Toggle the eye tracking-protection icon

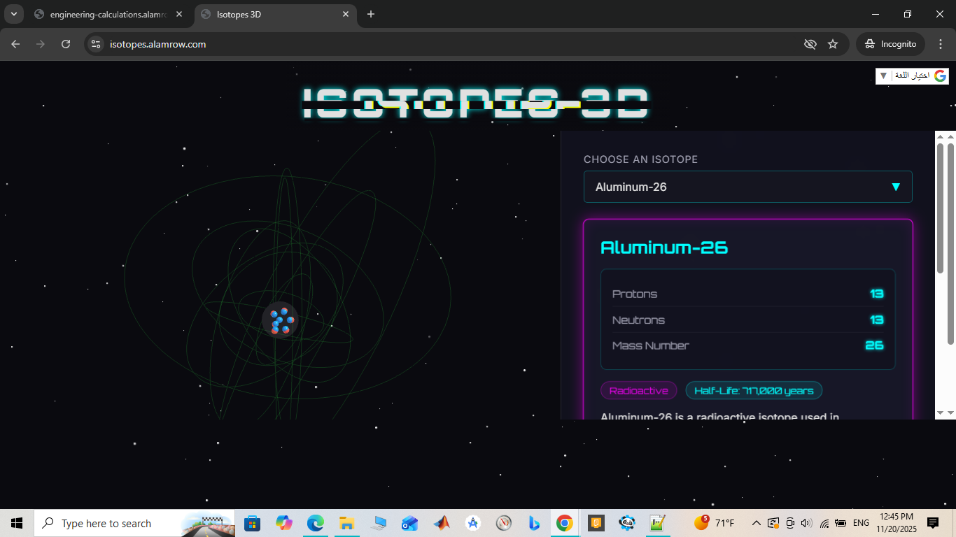[x=810, y=43]
